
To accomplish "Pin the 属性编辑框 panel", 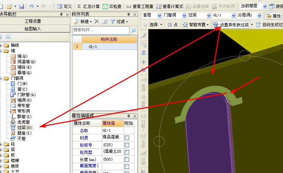I will [x=128, y=116].
